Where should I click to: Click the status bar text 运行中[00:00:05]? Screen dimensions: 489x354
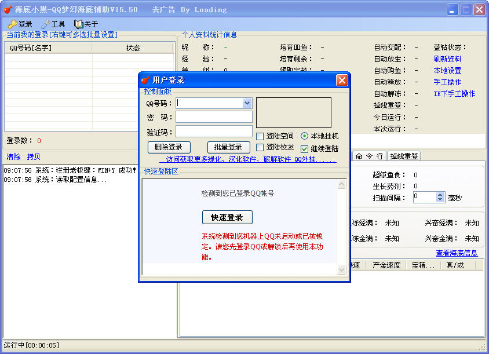31,345
